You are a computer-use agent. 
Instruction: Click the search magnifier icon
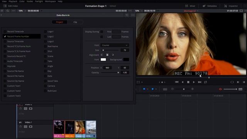tap(8, 11)
